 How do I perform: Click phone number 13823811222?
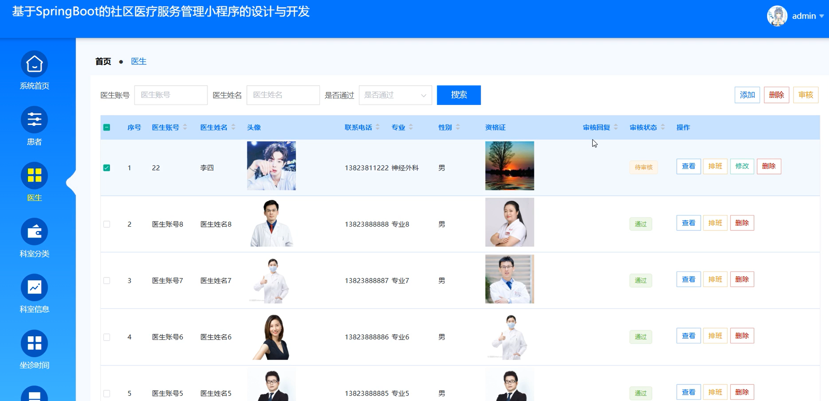pyautogui.click(x=366, y=168)
